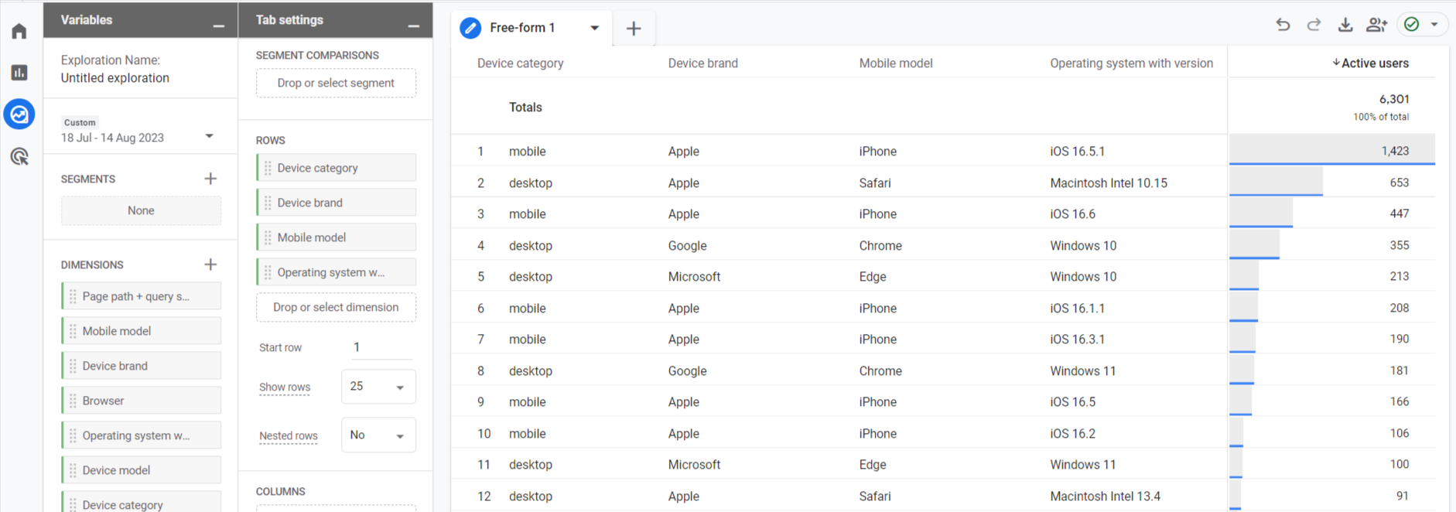1456x512 pixels.
Task: Click the Totals 6,301 value
Action: point(1394,99)
